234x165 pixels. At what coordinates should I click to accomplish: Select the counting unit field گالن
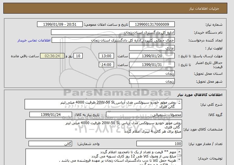tap(50, 144)
